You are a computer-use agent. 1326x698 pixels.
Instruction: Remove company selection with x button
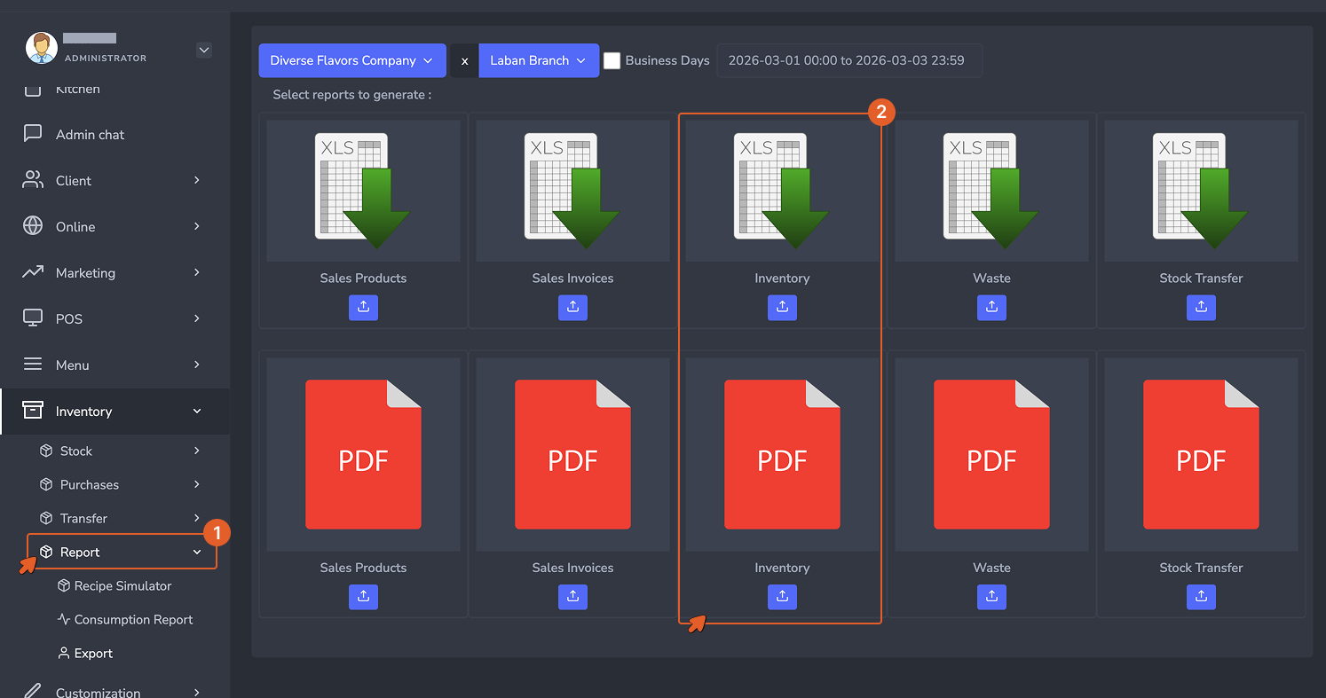[464, 60]
